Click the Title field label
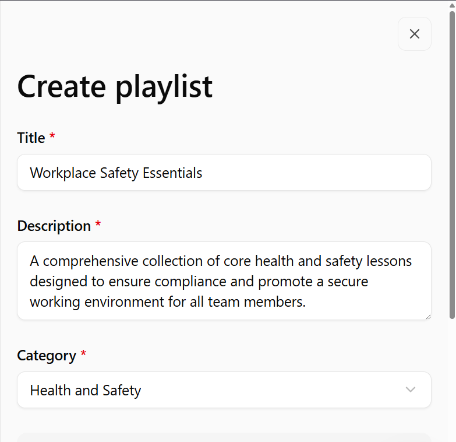 pyautogui.click(x=31, y=138)
